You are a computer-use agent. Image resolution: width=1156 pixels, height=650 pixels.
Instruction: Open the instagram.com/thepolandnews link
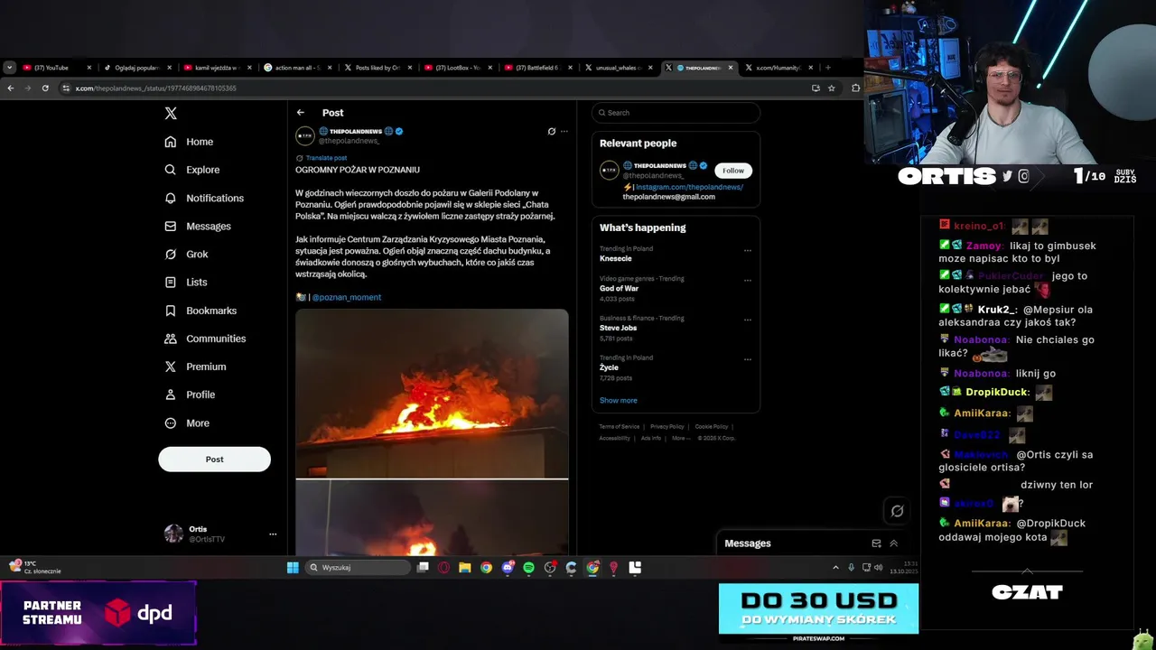(689, 187)
